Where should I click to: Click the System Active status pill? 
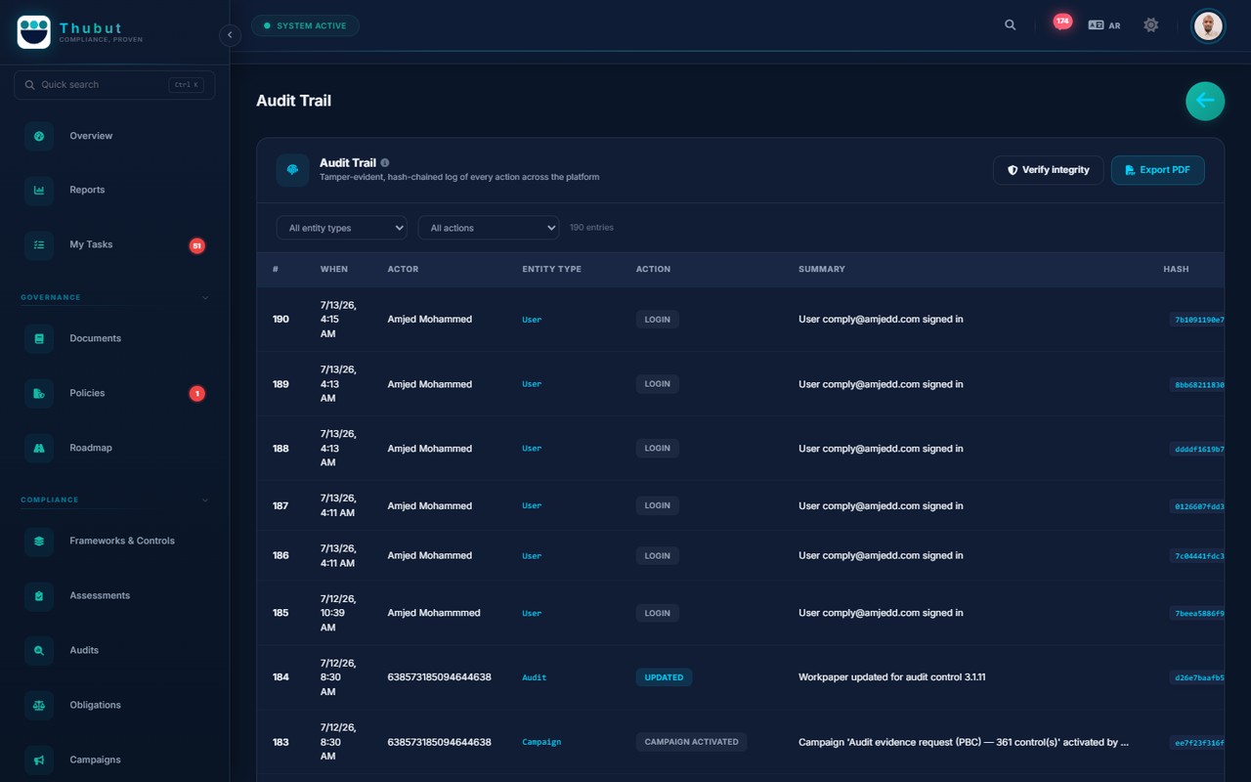coord(305,25)
